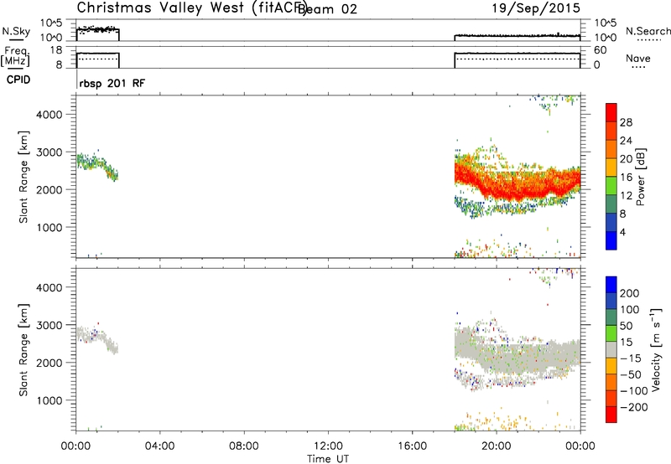Screen dimensions: 671x464
Task: Click '4000' on the power panel axis
Action: (49, 115)
